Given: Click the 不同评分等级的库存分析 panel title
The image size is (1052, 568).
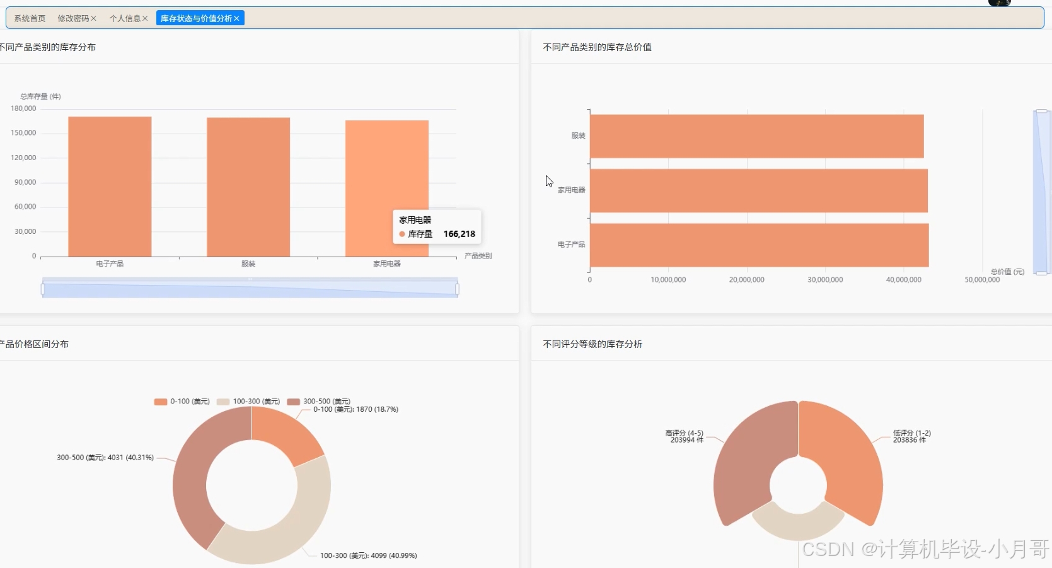Looking at the screenshot, I should click(592, 344).
